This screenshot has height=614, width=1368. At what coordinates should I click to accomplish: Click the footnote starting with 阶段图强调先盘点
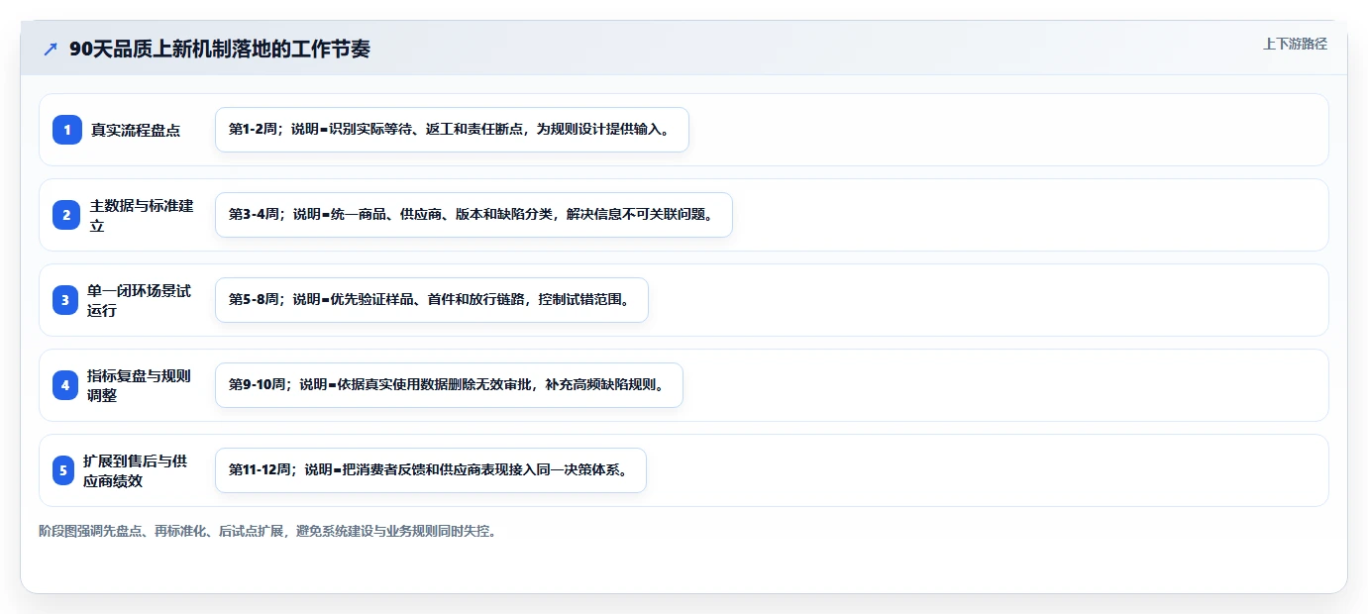(269, 531)
